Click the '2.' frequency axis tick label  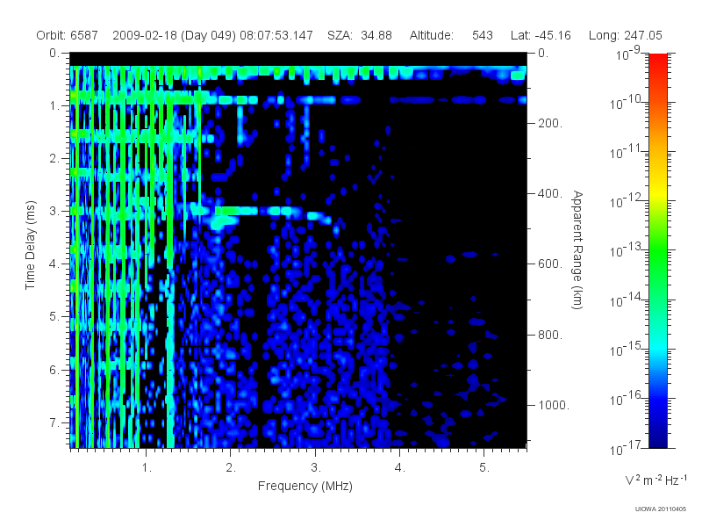click(x=231, y=468)
